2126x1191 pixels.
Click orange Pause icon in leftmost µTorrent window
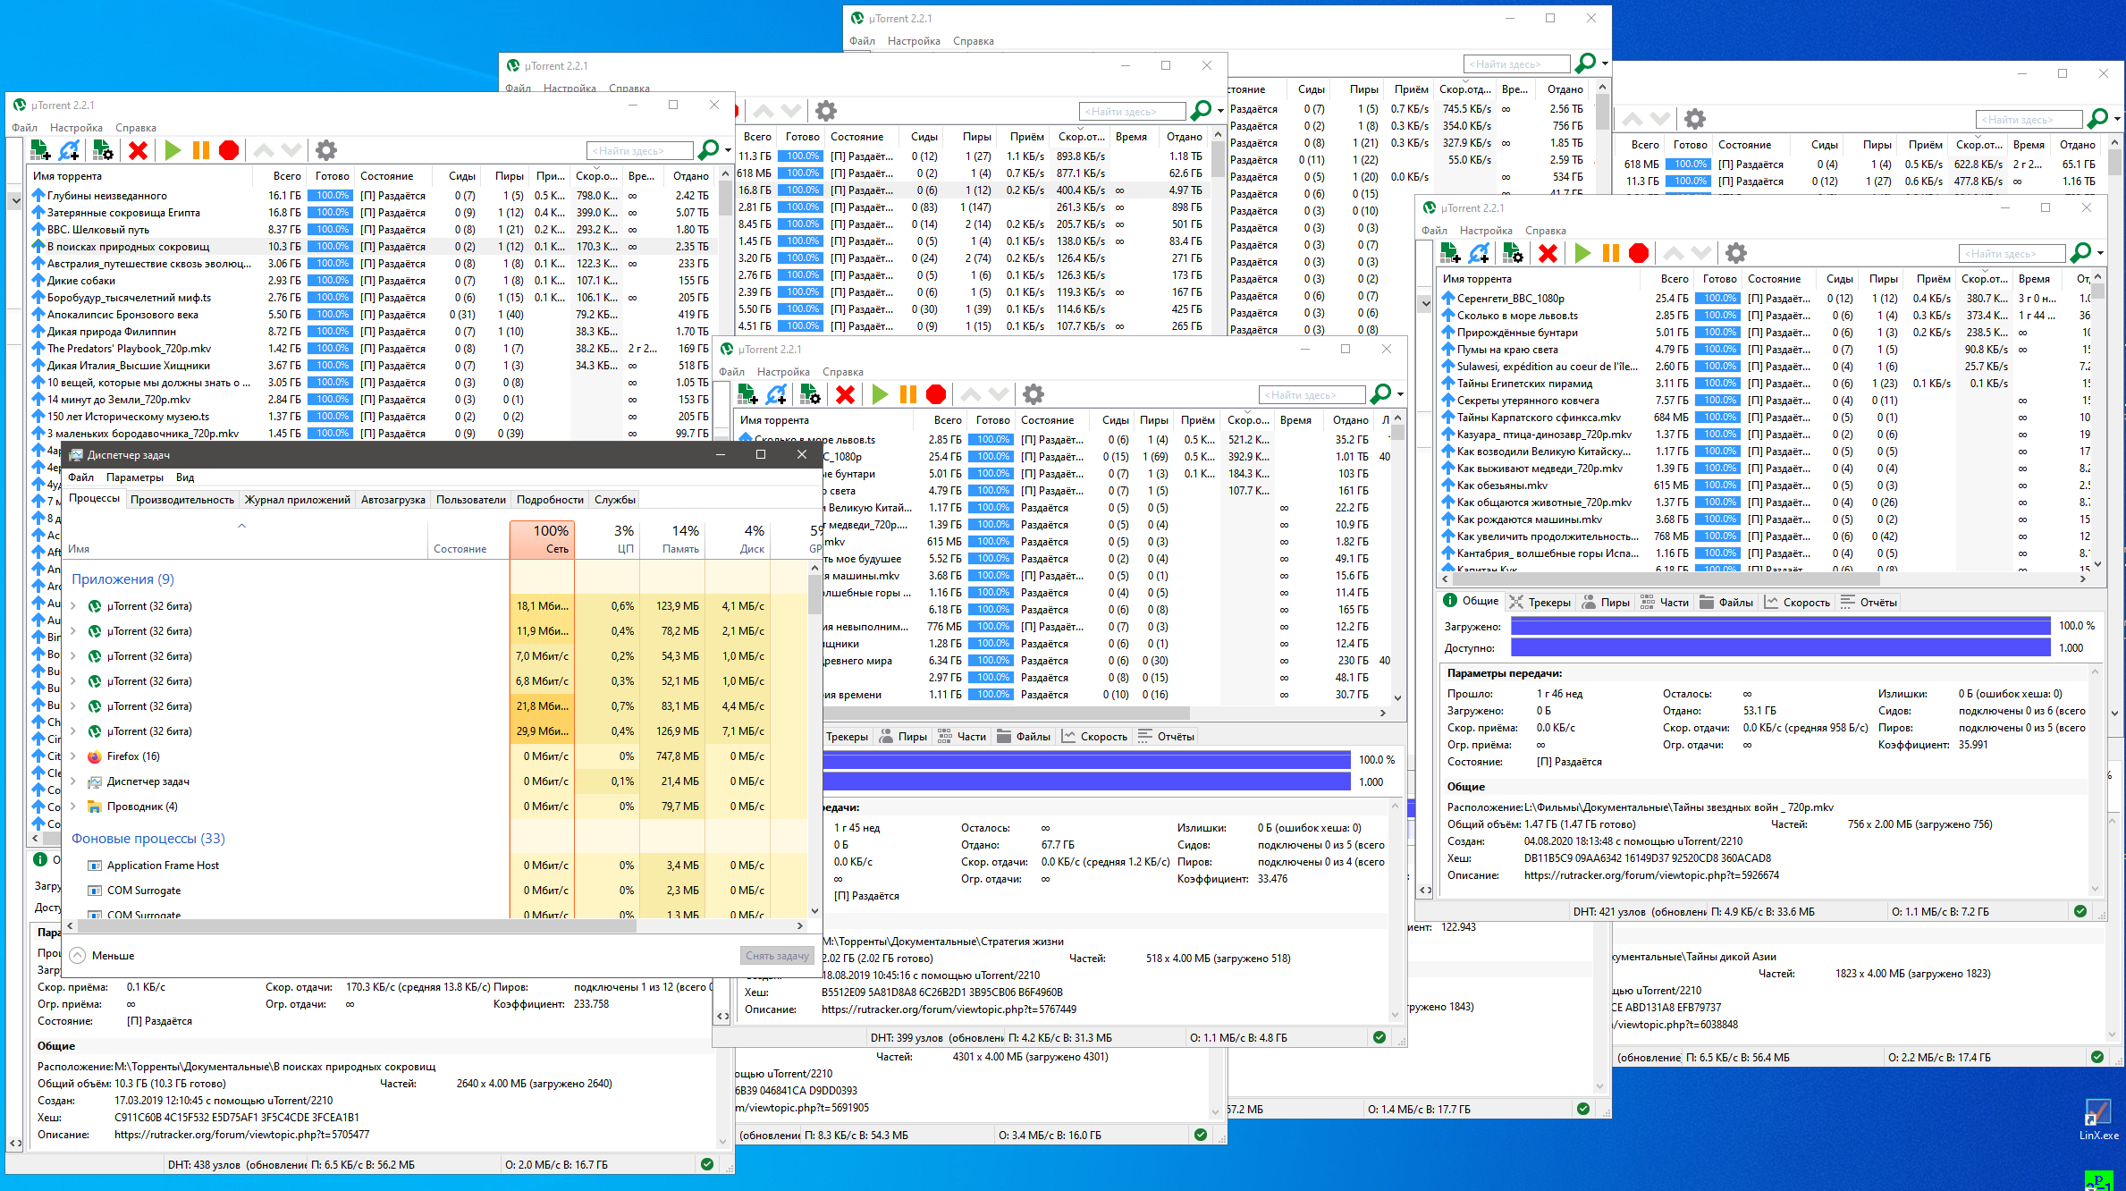tap(201, 150)
